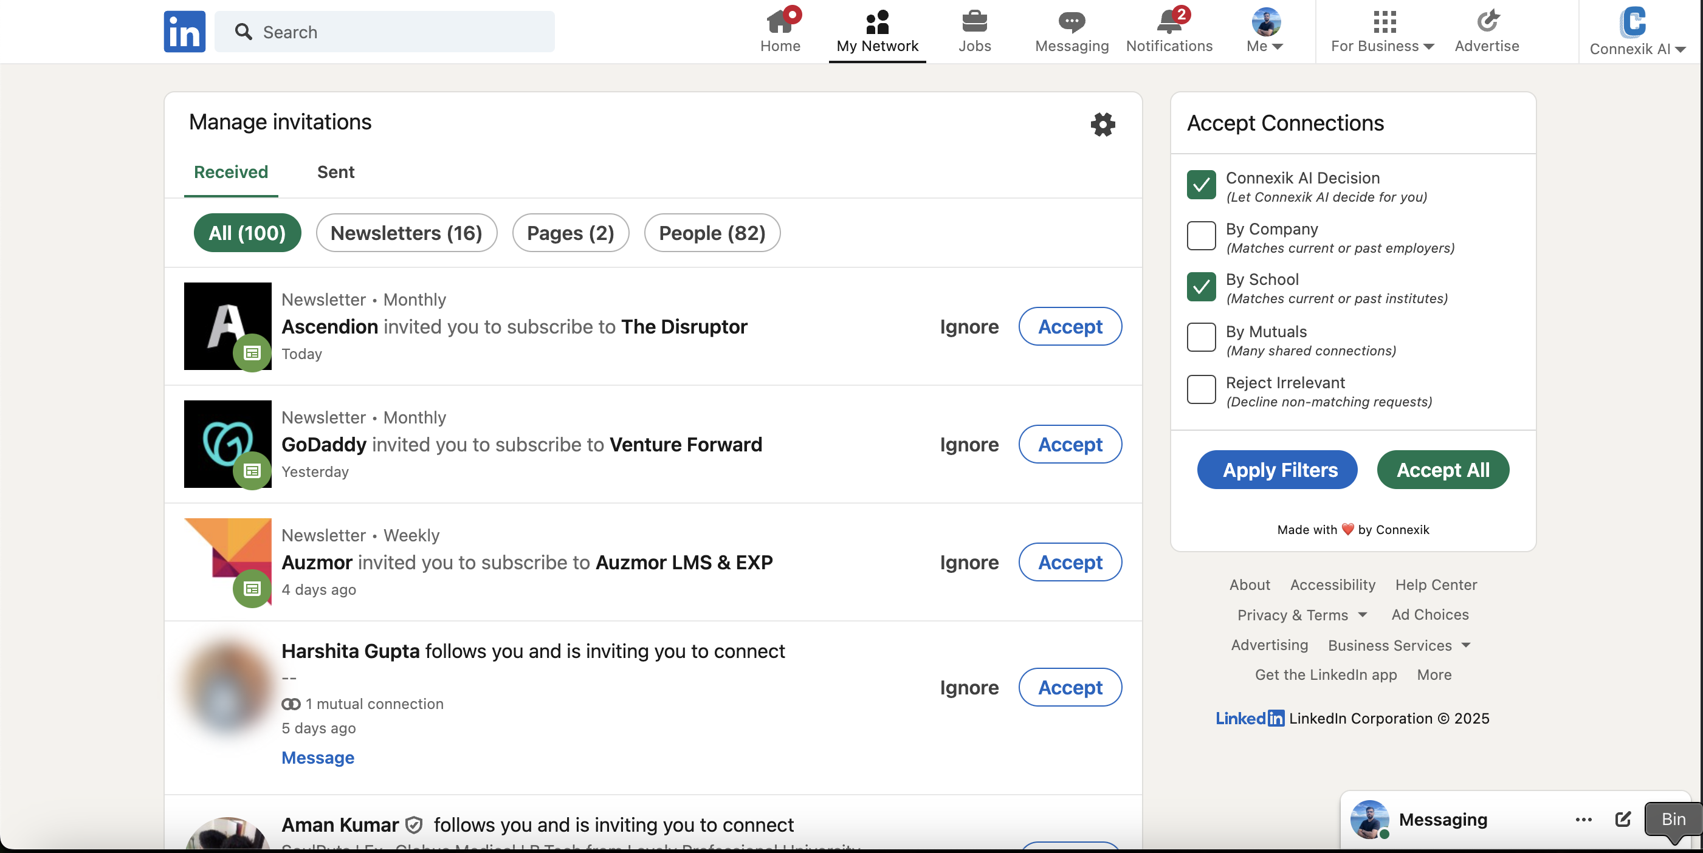The image size is (1703, 853).
Task: Enable the By Company checkbox
Action: coord(1201,236)
